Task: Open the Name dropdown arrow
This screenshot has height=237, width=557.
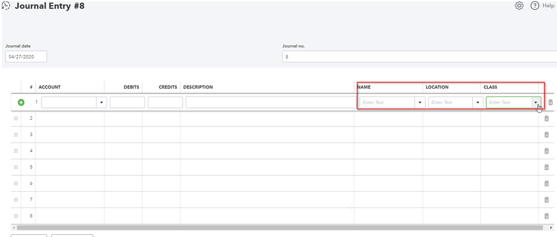Action: 420,103
